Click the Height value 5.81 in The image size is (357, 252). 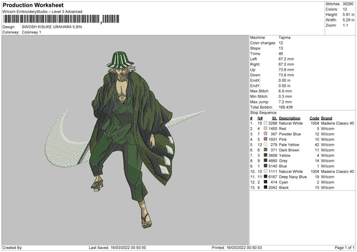pyautogui.click(x=348, y=14)
